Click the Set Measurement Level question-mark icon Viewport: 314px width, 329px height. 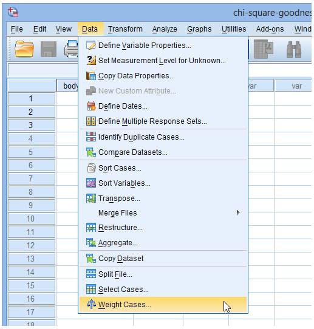[x=91, y=61]
